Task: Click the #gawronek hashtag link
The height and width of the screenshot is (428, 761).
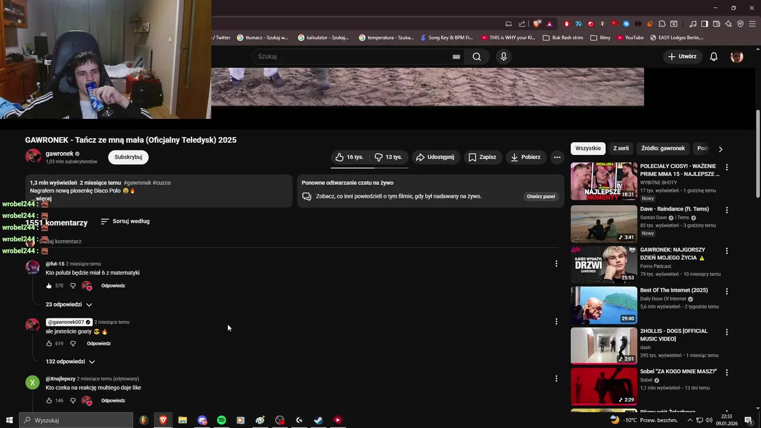Action: click(x=137, y=182)
